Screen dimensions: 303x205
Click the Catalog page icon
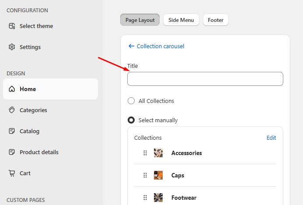click(x=12, y=131)
